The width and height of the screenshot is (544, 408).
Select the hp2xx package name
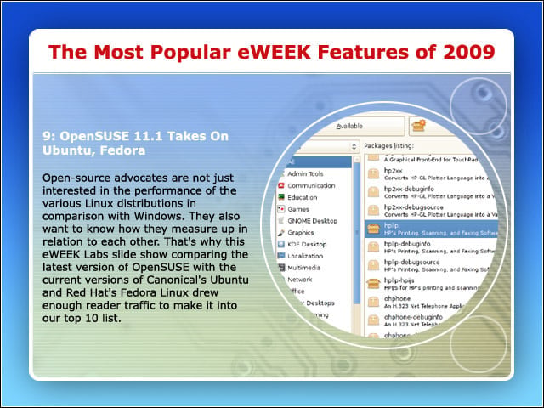393,171
